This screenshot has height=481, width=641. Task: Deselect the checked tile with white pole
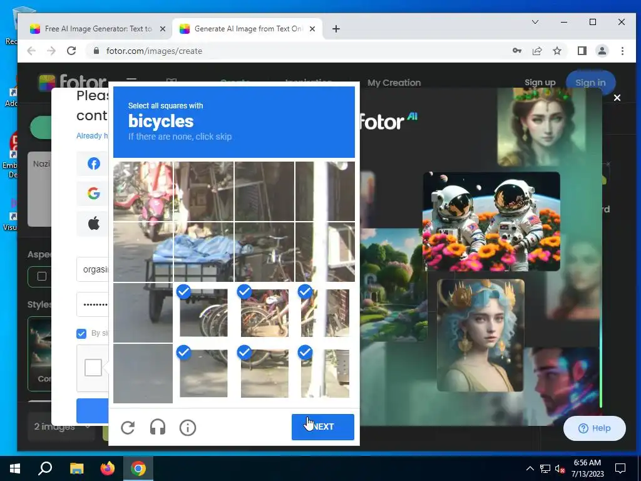(x=325, y=313)
